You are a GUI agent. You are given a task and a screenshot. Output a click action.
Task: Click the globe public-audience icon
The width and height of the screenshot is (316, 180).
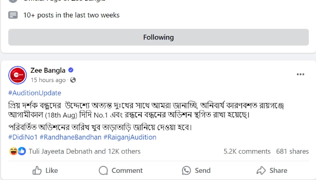pos(73,80)
